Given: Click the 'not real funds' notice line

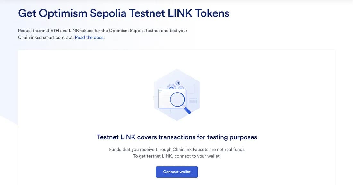Looking at the screenshot, I should [x=177, y=149].
